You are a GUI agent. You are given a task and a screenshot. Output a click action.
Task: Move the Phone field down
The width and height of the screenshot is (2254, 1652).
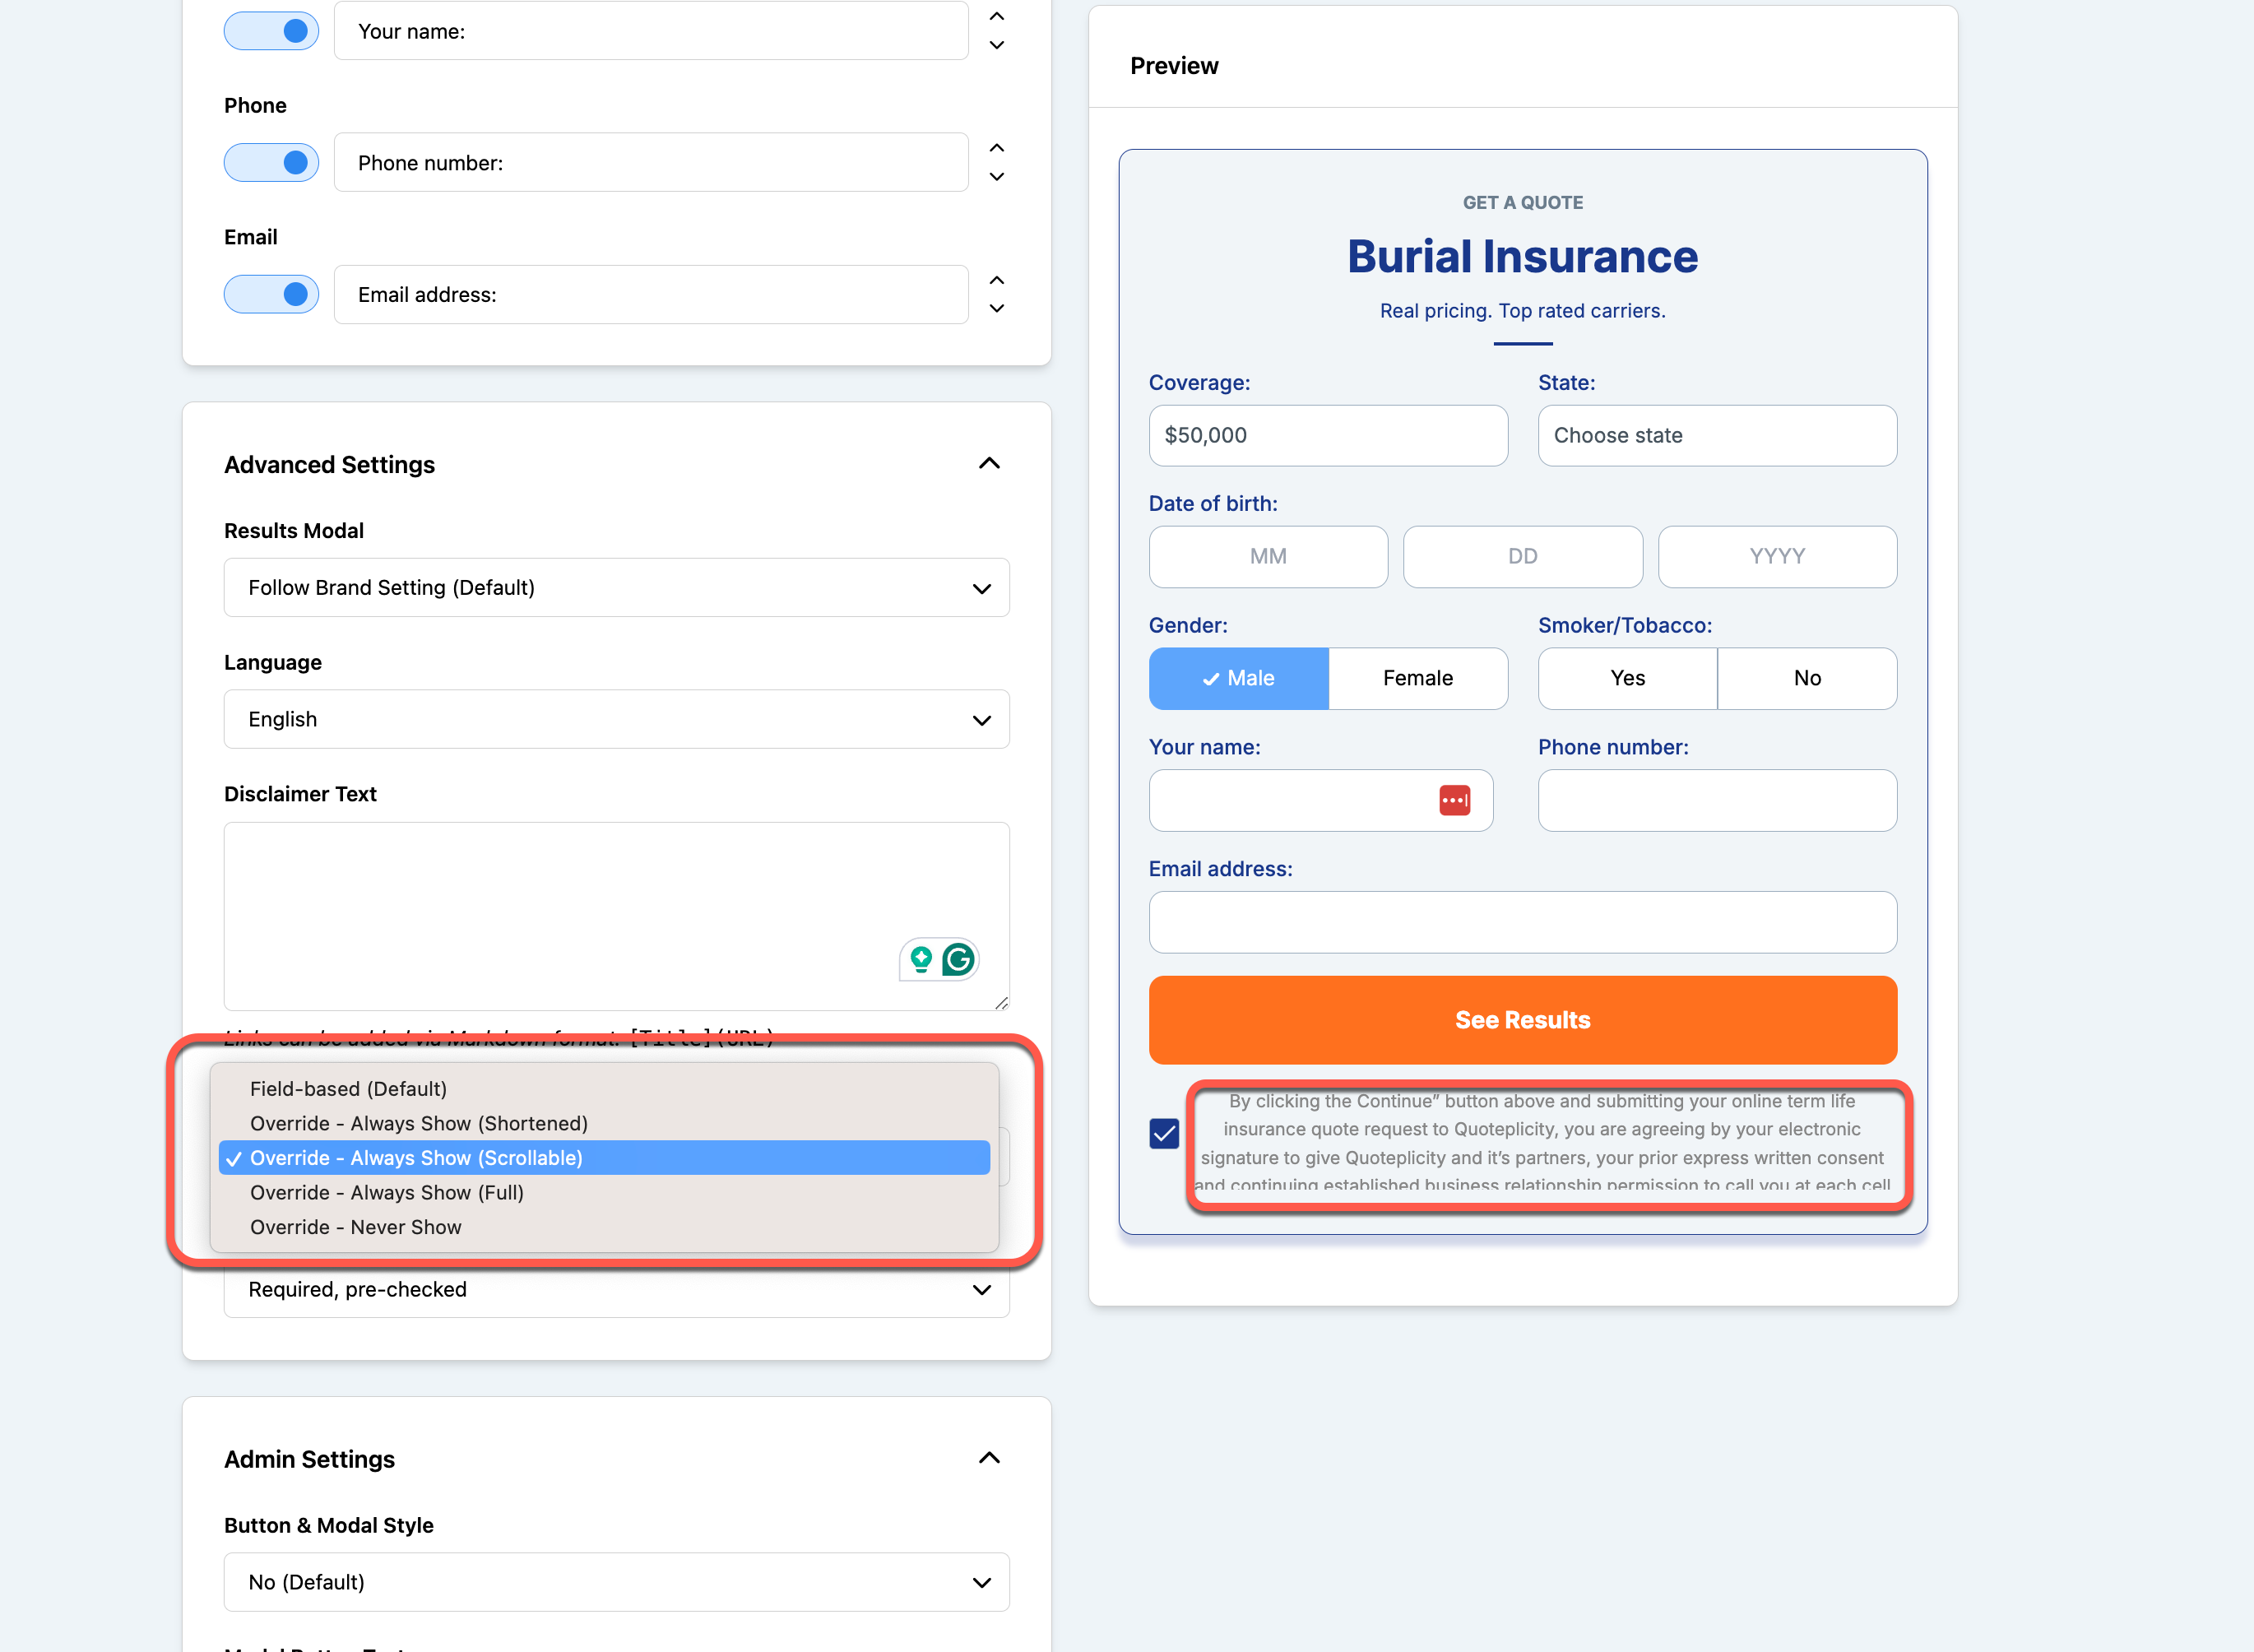tap(996, 177)
